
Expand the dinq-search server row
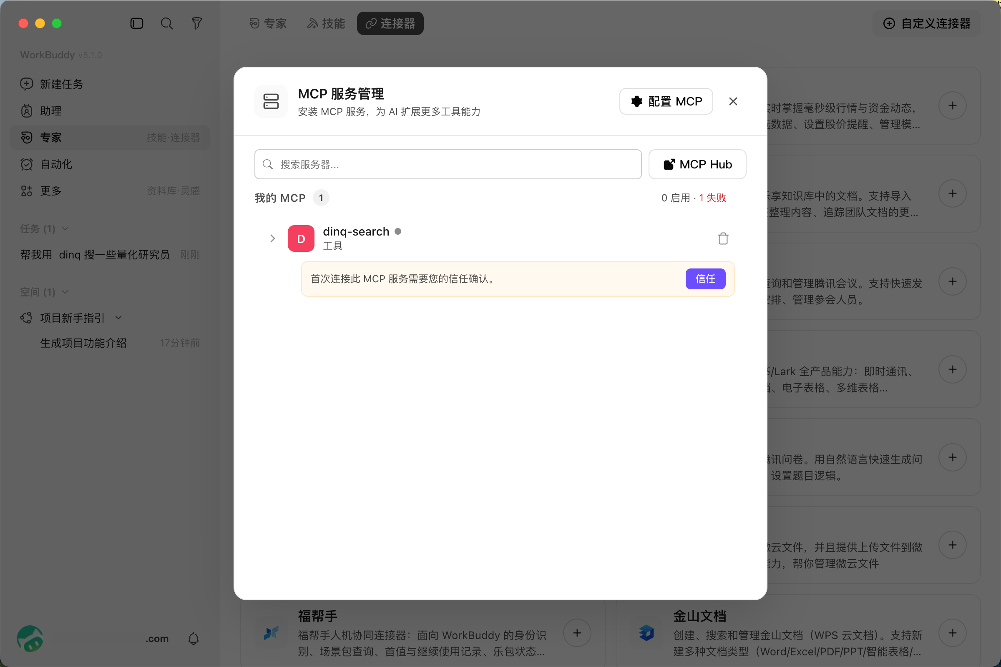coord(273,238)
